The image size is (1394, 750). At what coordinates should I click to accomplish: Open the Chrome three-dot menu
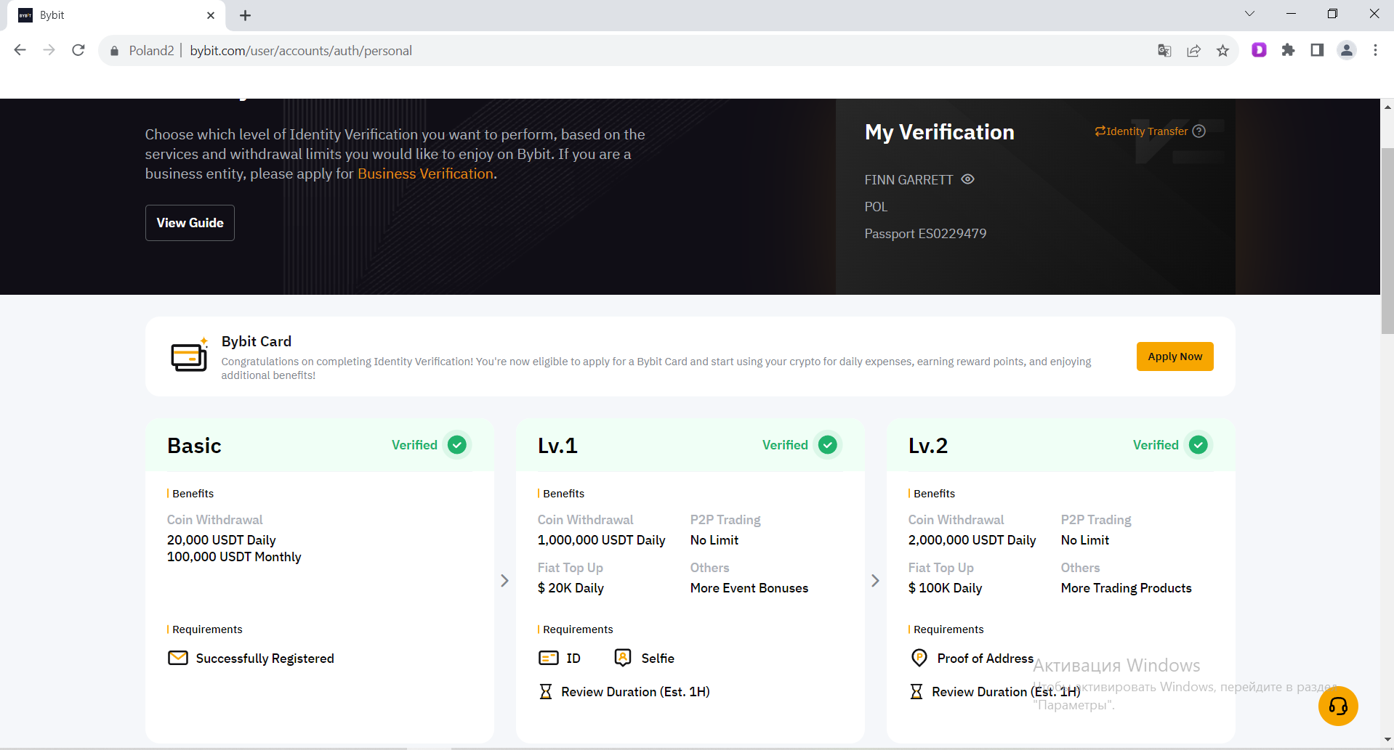click(1375, 50)
